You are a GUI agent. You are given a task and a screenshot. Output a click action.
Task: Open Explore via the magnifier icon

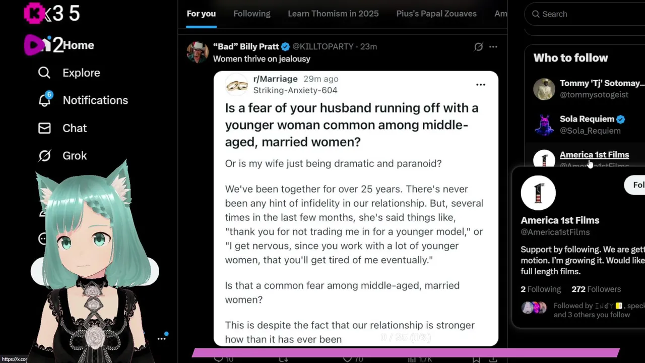point(44,73)
